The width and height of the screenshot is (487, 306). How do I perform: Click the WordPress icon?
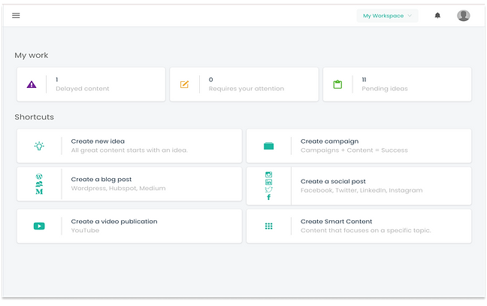[x=39, y=177]
